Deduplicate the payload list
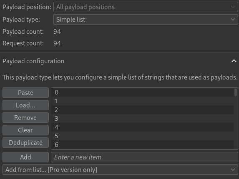239x179 pixels. pyautogui.click(x=25, y=142)
